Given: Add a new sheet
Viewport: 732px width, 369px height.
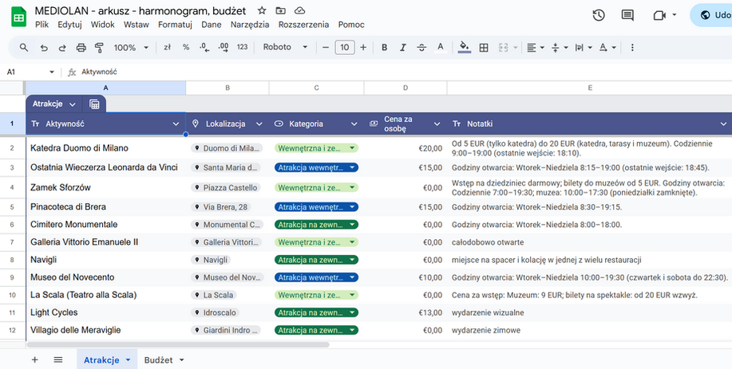Looking at the screenshot, I should (x=34, y=359).
